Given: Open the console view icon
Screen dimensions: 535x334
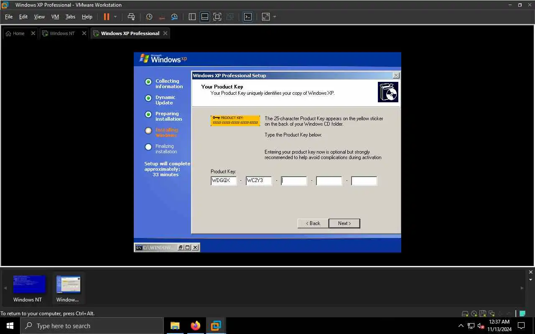Looking at the screenshot, I should (x=248, y=17).
